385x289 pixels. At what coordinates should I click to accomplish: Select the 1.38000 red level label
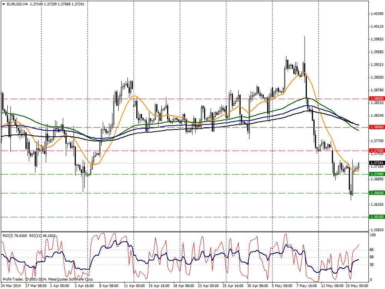tap(377, 127)
